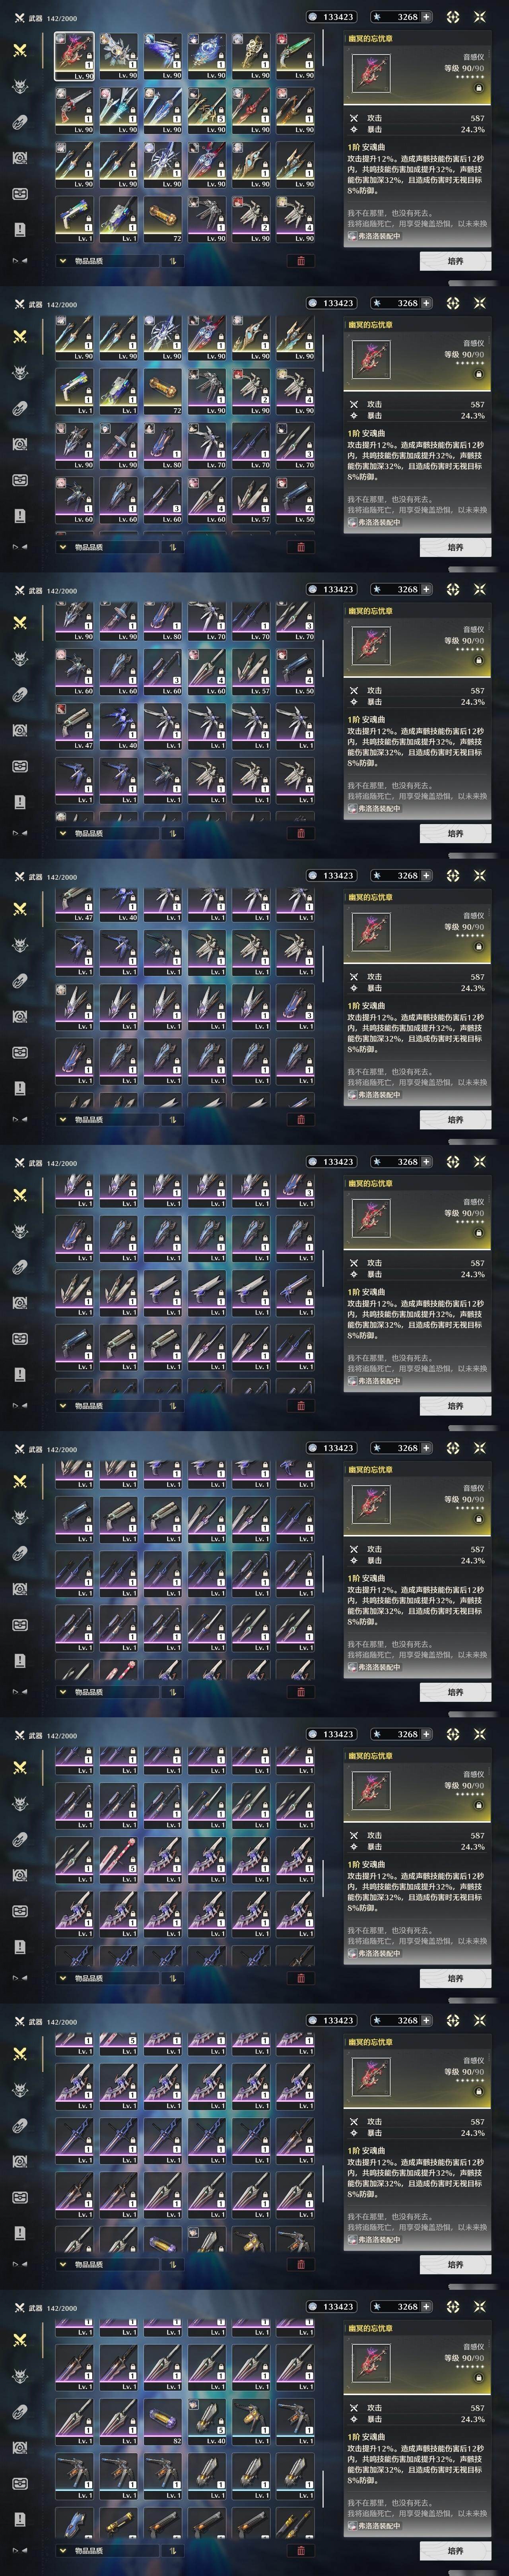Toggle the lock icon on 幽冥的忘忧章 in the topmost capture
Screen dimensions: 509x2576
478,88
